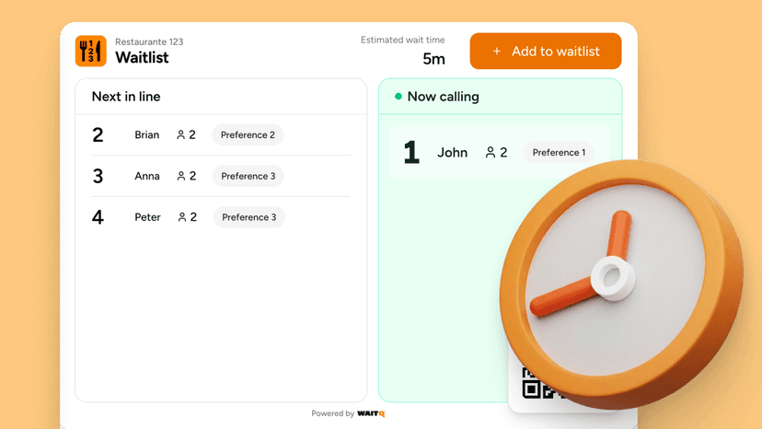The height and width of the screenshot is (429, 762).
Task: Click the name John in Now calling
Action: [452, 153]
